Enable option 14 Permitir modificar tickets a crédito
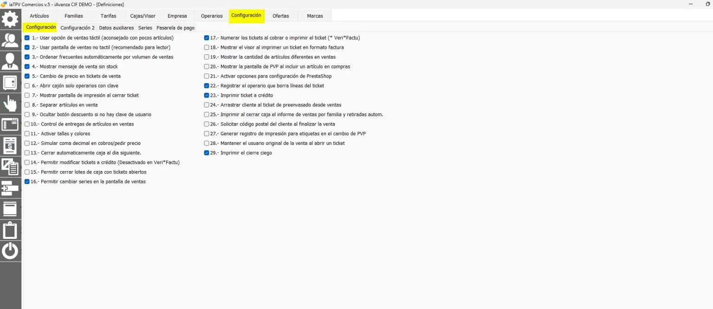713x309 pixels. [x=27, y=163]
